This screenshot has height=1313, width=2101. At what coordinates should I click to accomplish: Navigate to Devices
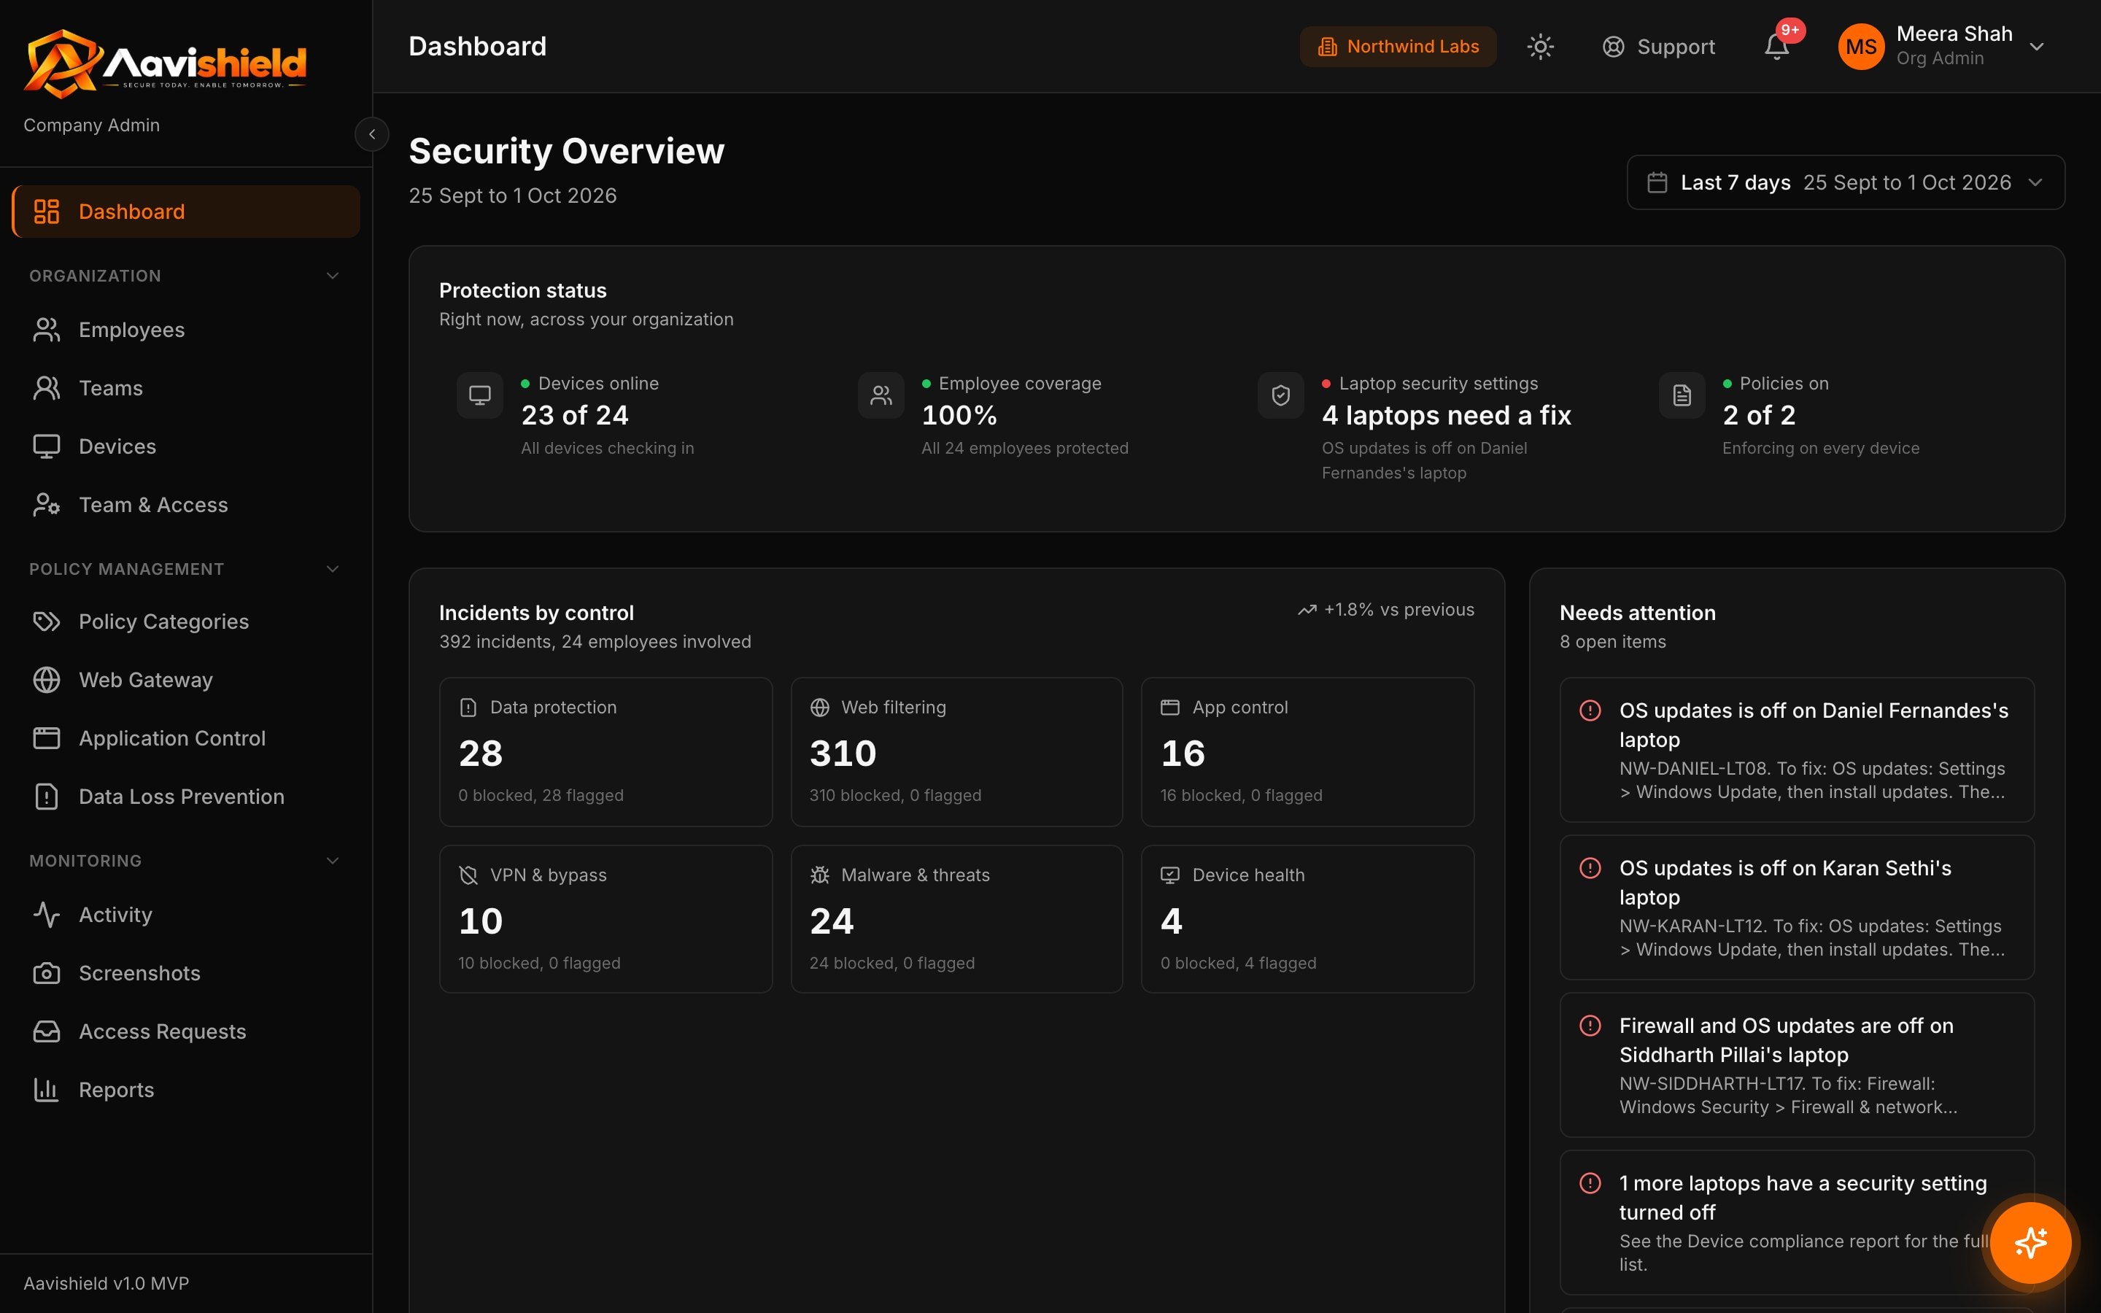click(x=186, y=446)
